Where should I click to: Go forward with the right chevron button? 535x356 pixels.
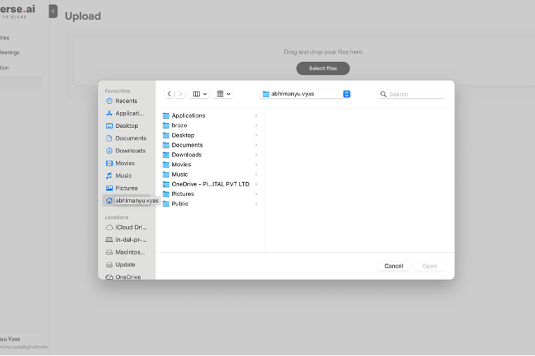pos(180,94)
